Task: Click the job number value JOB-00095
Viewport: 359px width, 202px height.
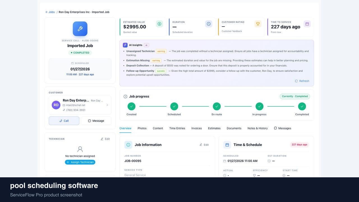Action: coord(133,161)
